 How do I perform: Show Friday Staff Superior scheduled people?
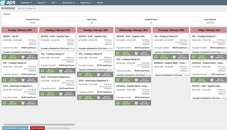coord(224,98)
